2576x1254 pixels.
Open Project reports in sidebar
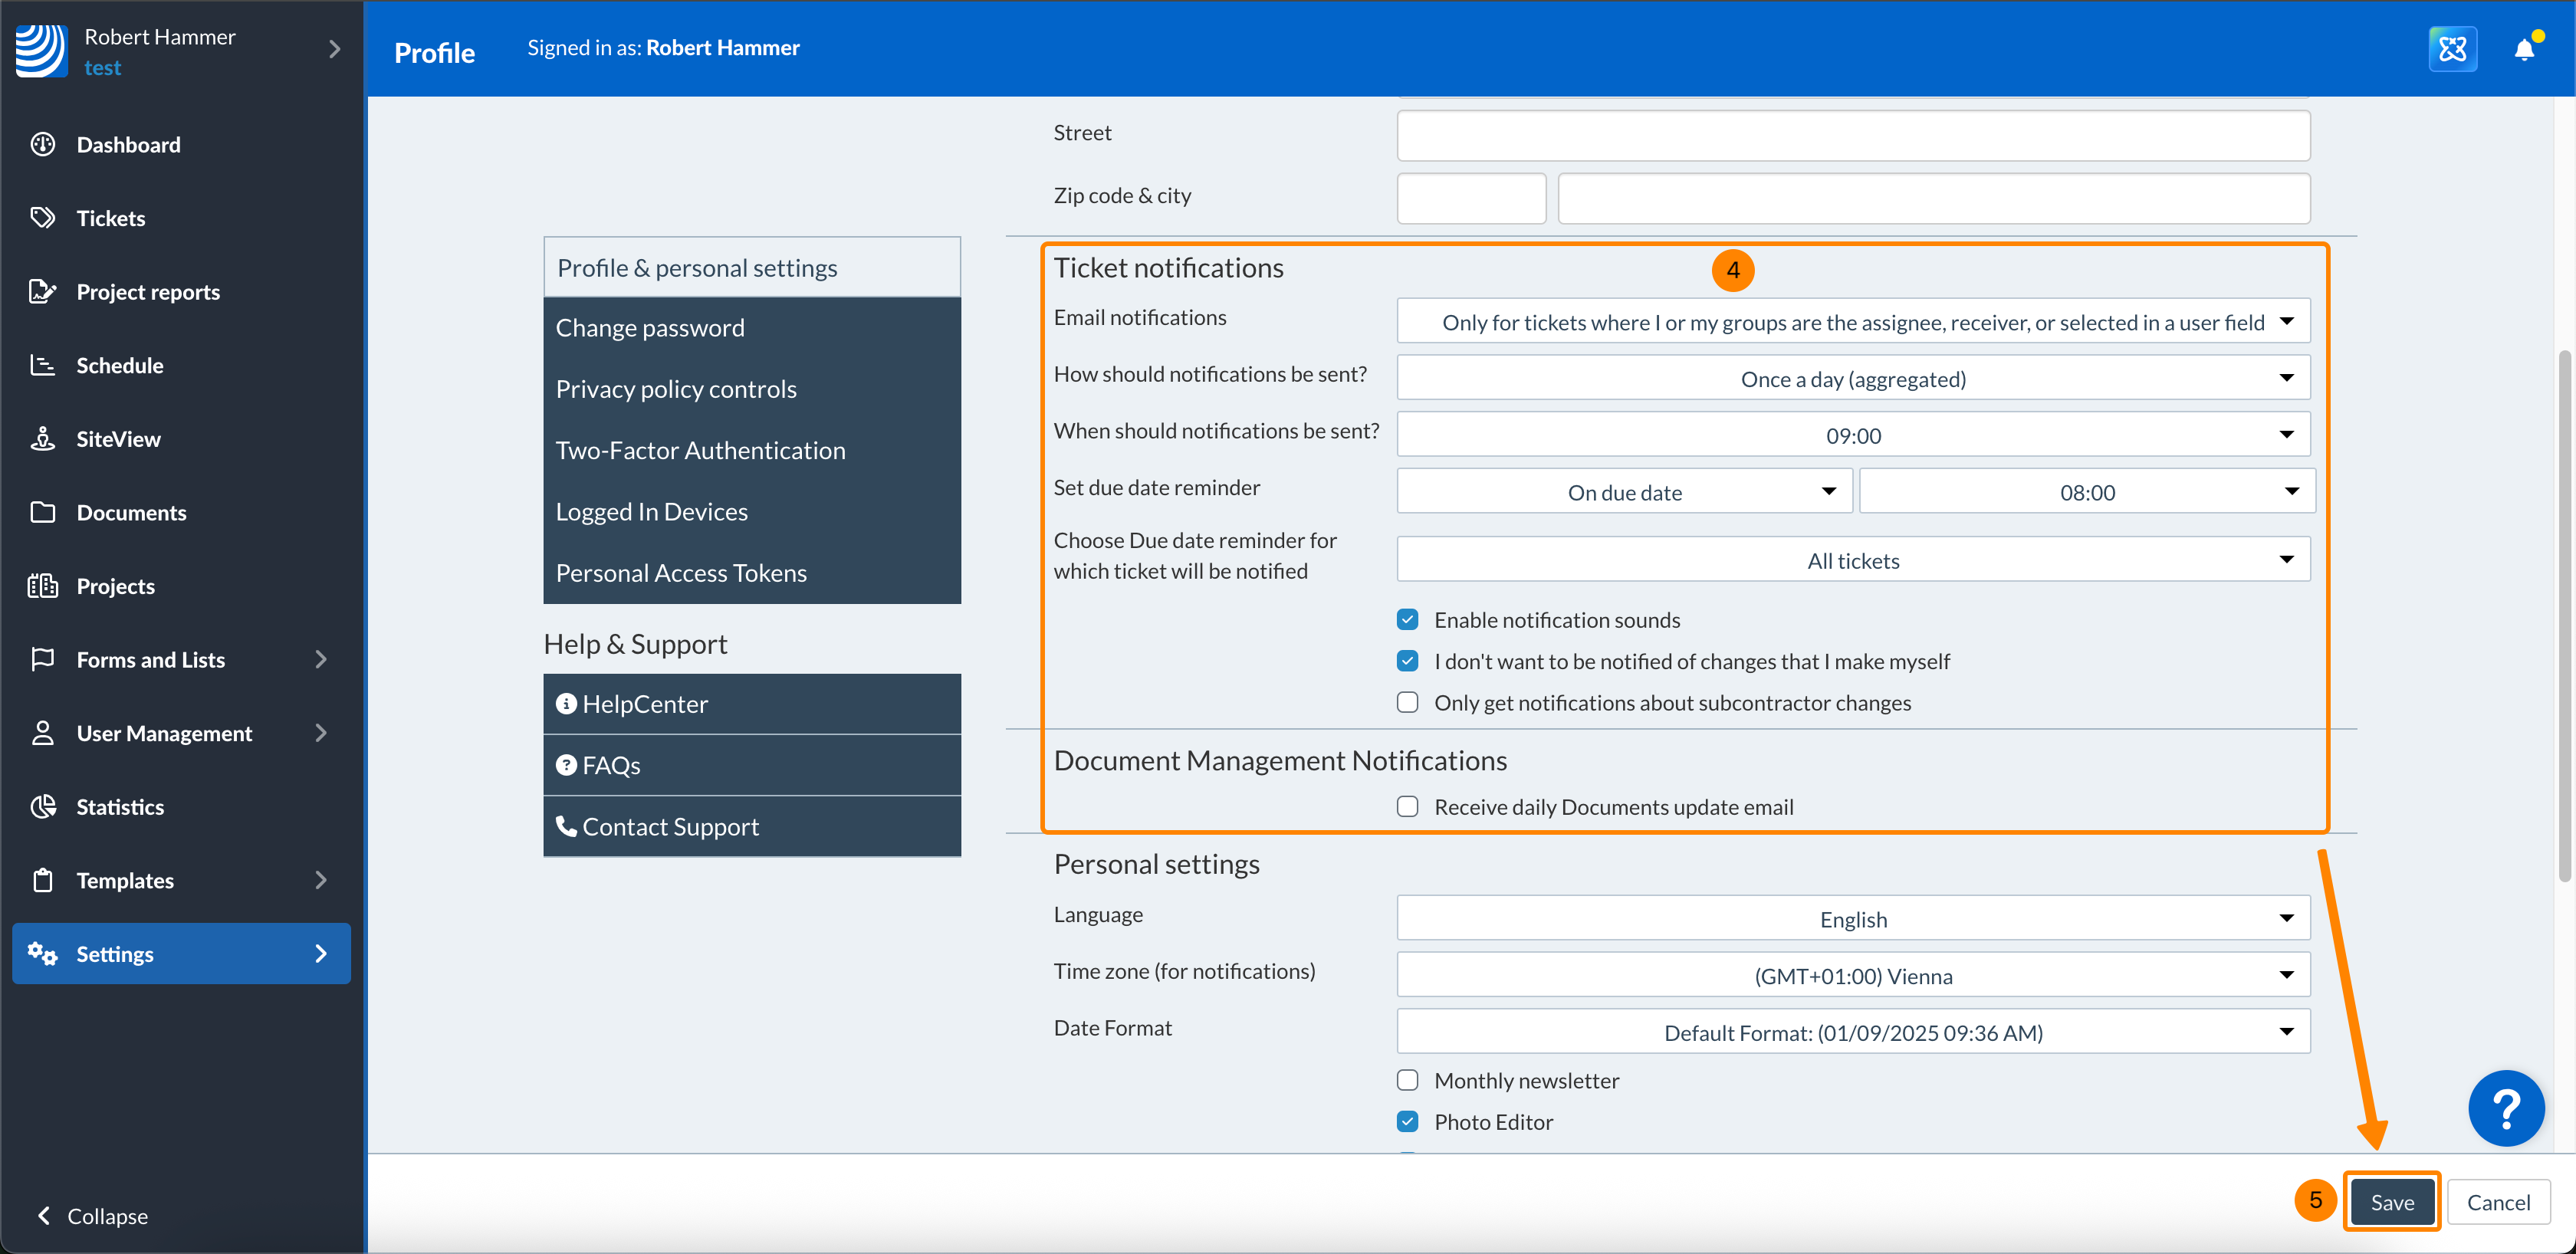pyautogui.click(x=148, y=292)
